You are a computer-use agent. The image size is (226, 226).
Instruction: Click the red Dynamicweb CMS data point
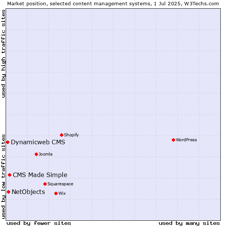coord(8,142)
